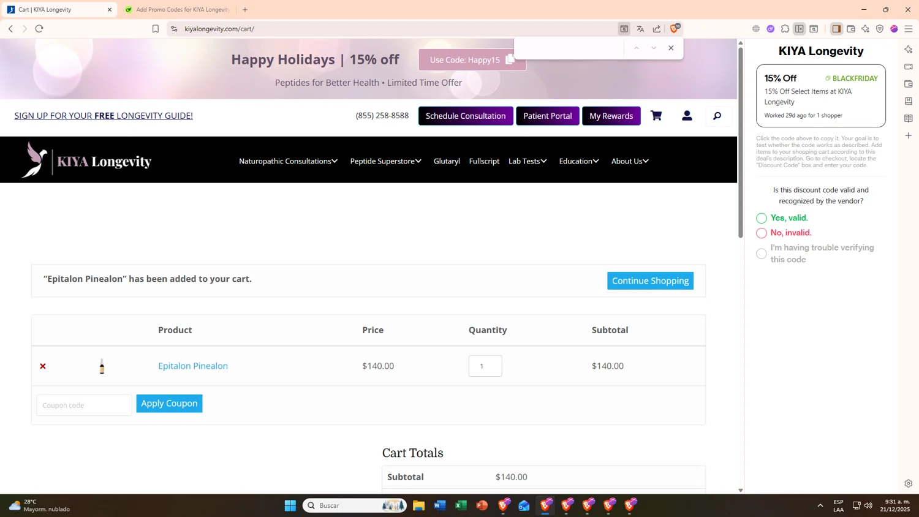Click the Coupon code input field
The width and height of the screenshot is (919, 517).
tap(84, 405)
